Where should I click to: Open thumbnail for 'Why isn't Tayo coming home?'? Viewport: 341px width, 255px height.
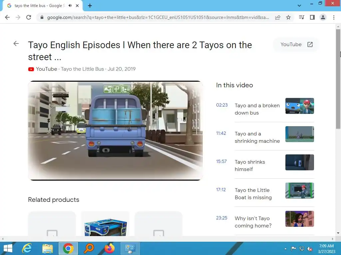pos(299,218)
